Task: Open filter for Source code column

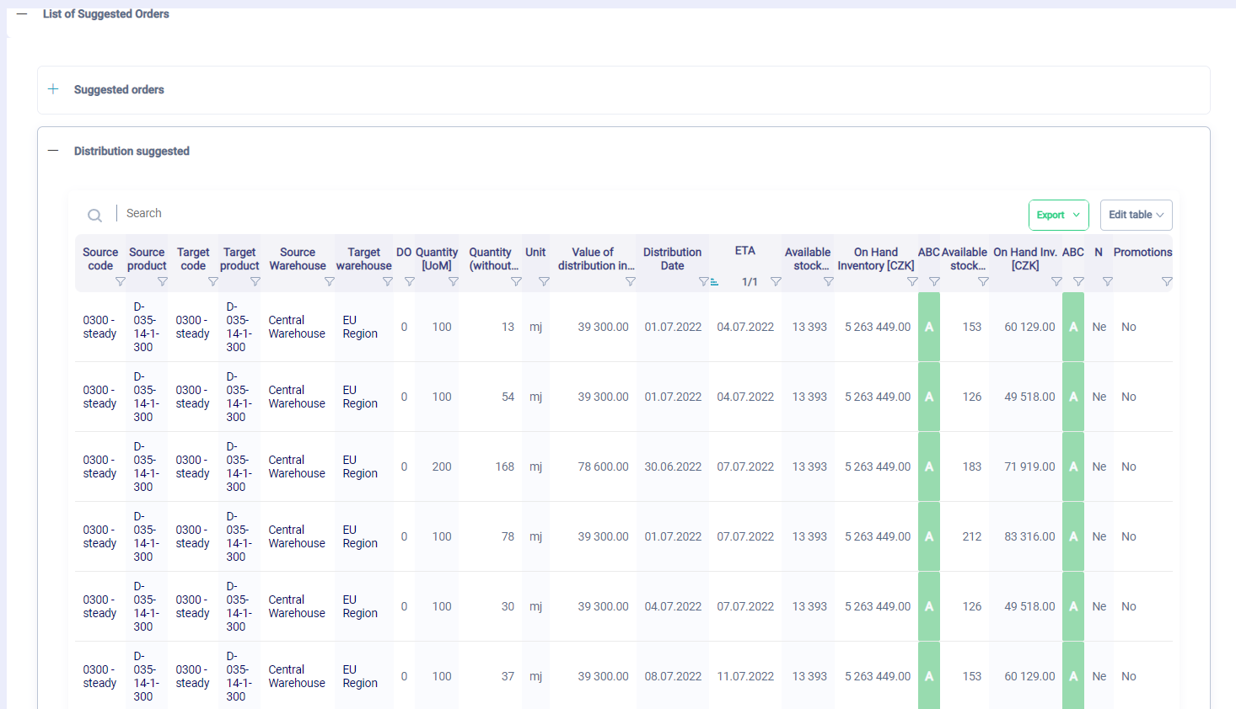Action: point(121,282)
